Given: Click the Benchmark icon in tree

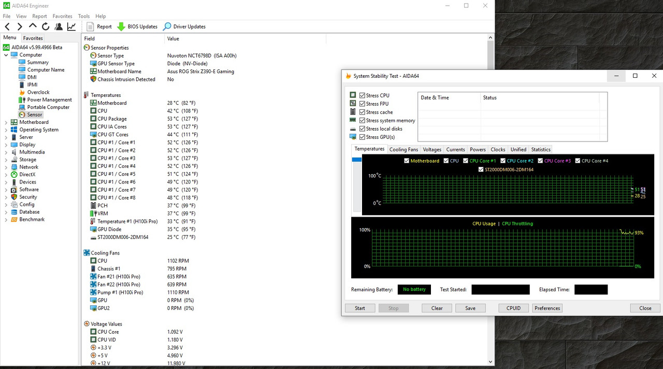Looking at the screenshot, I should point(14,219).
